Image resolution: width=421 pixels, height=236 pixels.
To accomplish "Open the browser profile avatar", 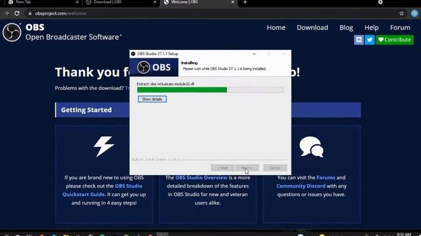I will pos(414,13).
